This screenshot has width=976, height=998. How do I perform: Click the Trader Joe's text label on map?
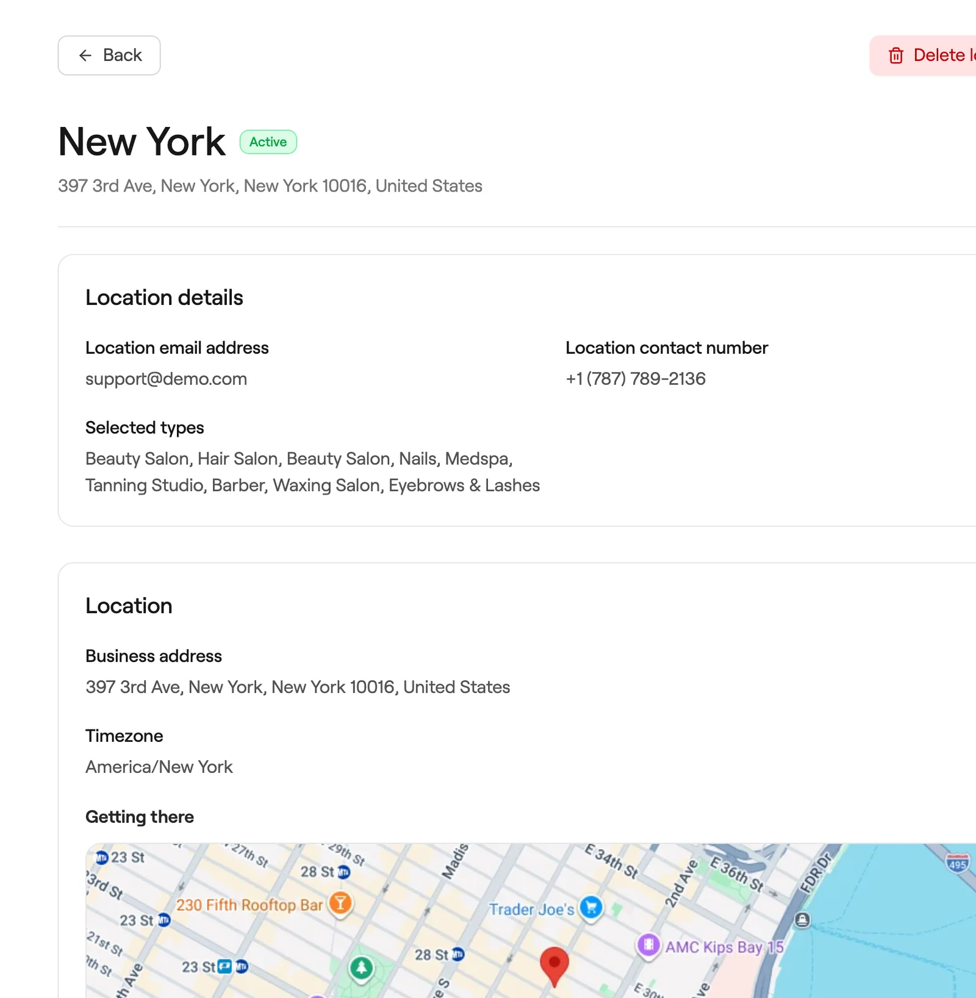(531, 910)
